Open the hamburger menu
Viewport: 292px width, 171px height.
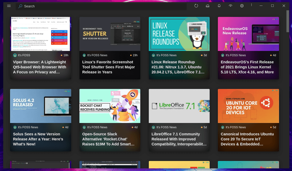tap(9, 6)
